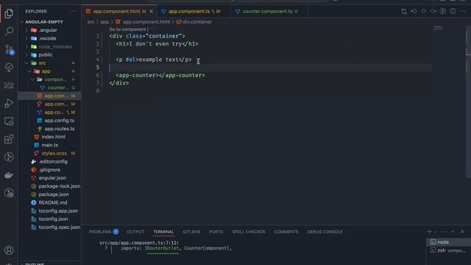Open tsconfig.json in the explorer
The height and width of the screenshot is (265, 471).
[49, 219]
